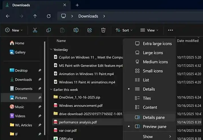Click the Delete trash can icon
This screenshot has height=140, width=203.
click(103, 30)
